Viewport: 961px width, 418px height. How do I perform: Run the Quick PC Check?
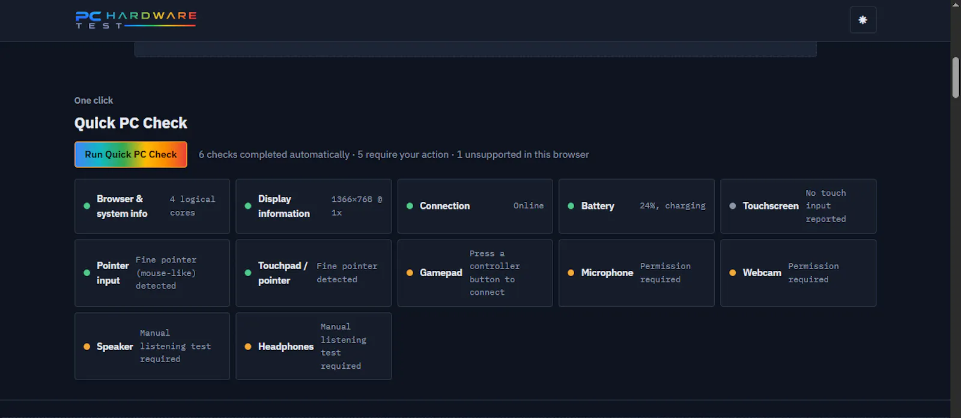(131, 154)
